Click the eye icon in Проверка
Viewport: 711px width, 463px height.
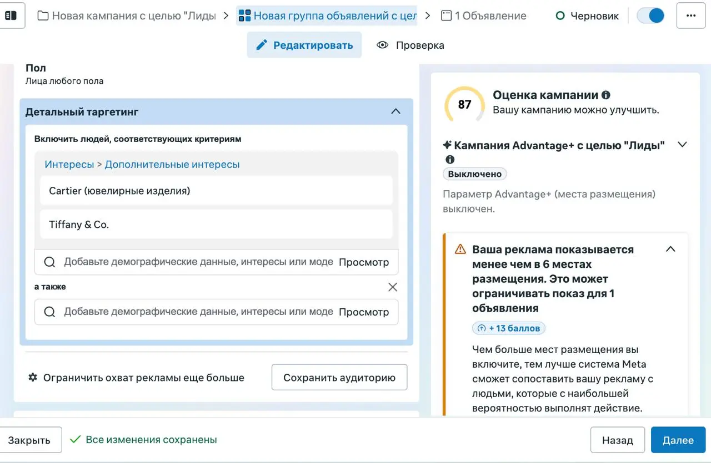[x=382, y=45]
